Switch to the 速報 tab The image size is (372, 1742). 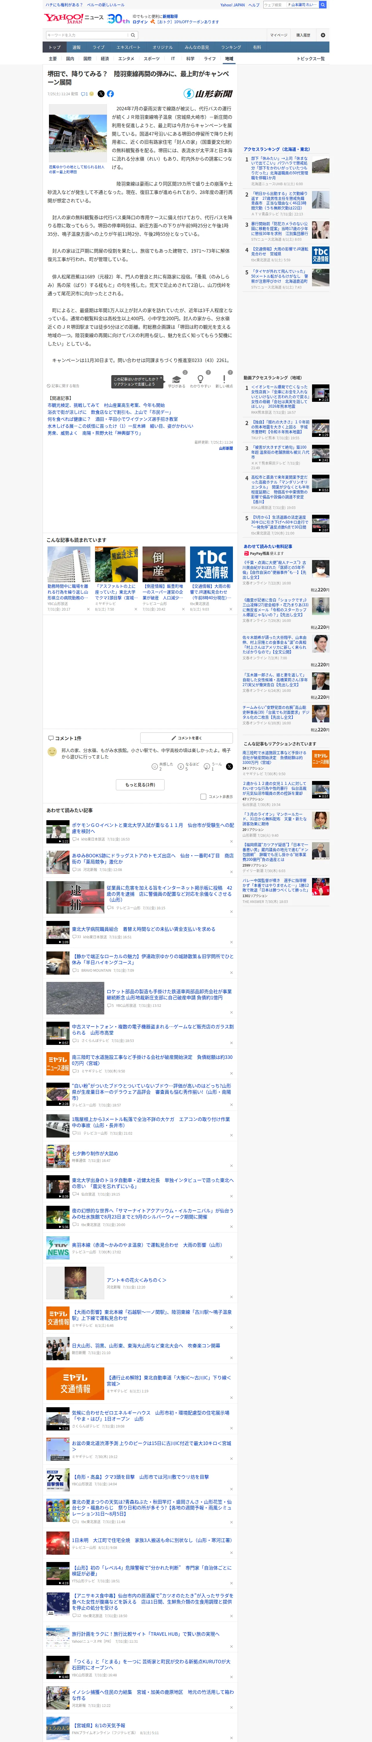76,47
